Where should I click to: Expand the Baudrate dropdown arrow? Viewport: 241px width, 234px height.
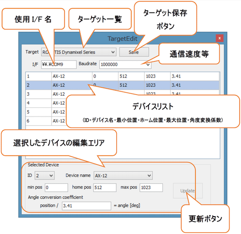click(148, 65)
